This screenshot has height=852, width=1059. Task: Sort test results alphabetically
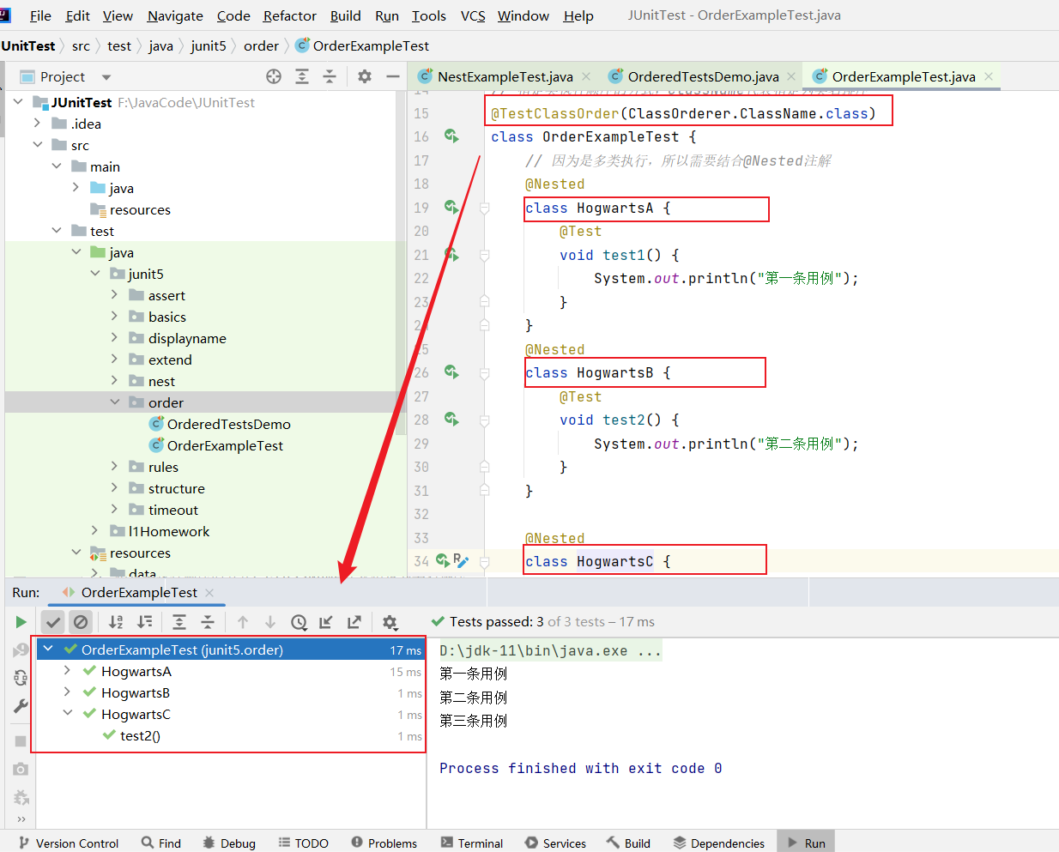(116, 622)
